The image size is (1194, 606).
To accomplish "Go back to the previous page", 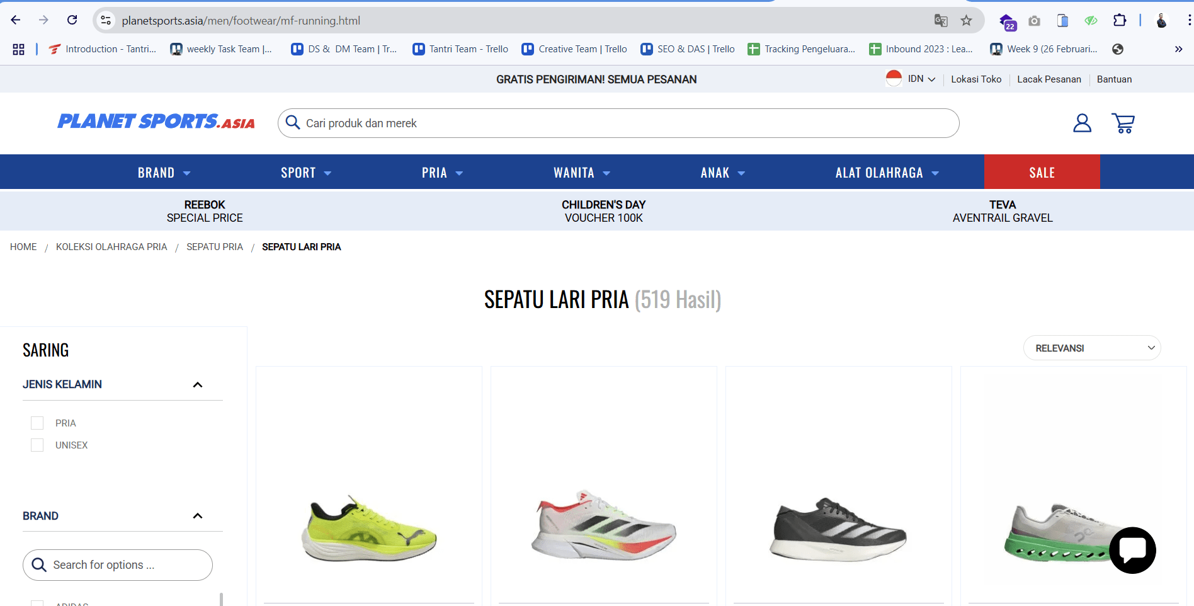I will pyautogui.click(x=16, y=20).
